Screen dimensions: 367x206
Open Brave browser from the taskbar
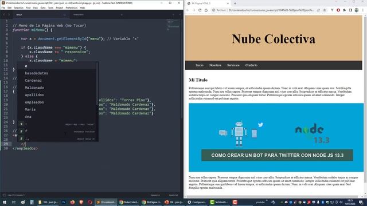pos(81,202)
